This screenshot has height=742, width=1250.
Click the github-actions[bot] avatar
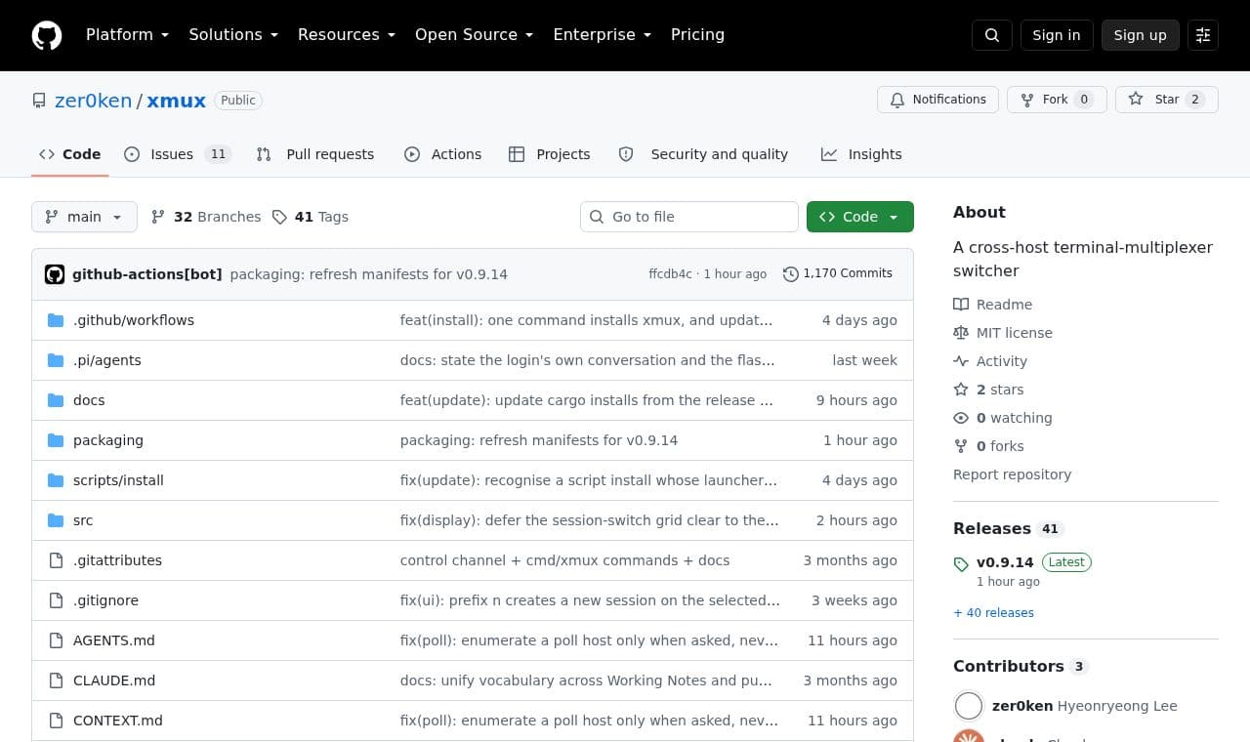point(55,274)
